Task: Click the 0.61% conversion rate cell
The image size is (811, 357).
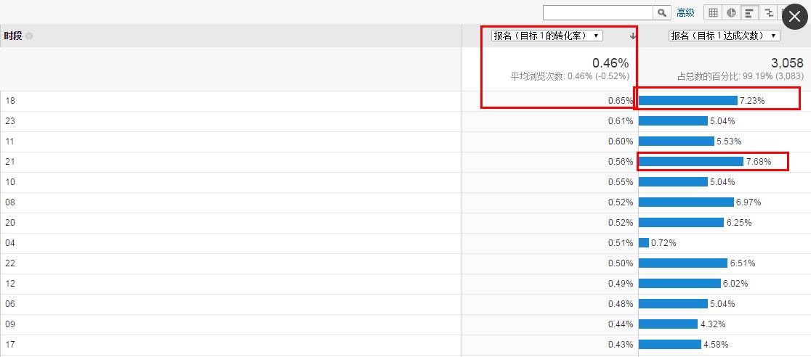Action: (621, 121)
